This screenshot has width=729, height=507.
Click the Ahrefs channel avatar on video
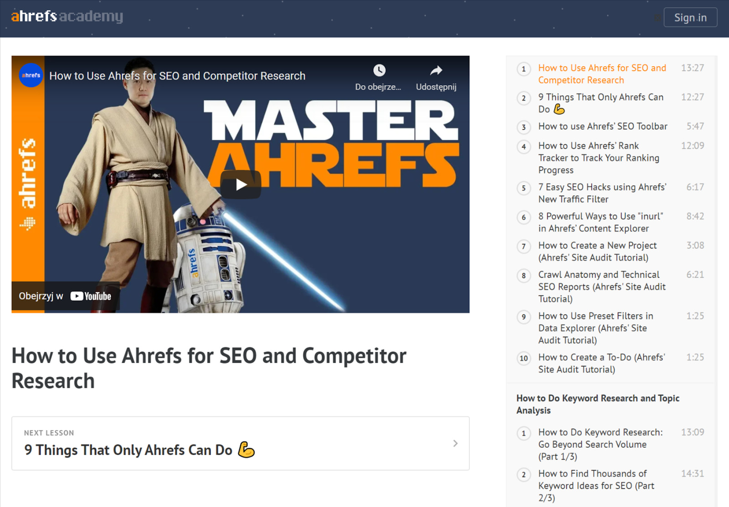tap(31, 75)
